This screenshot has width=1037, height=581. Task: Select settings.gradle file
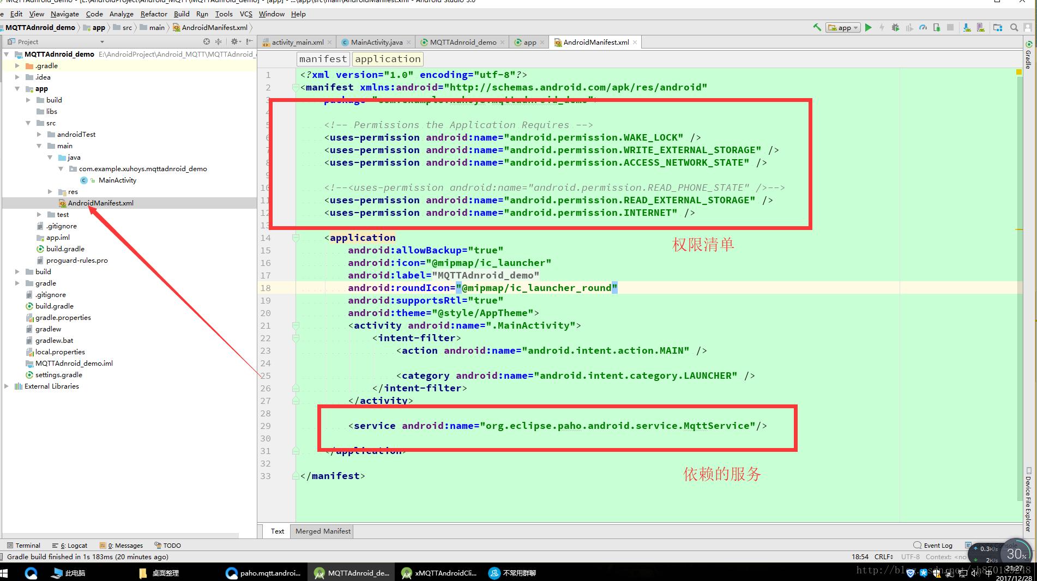pyautogui.click(x=58, y=374)
